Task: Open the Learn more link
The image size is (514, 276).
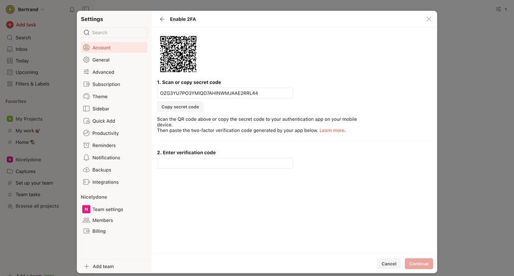Action: coord(332,131)
